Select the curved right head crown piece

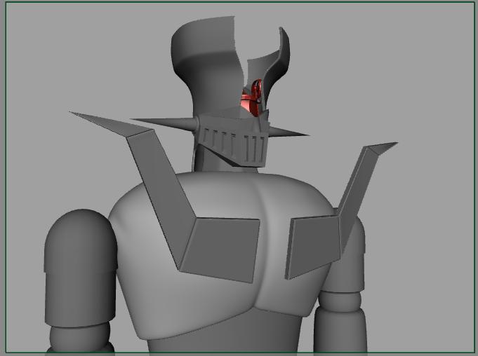(x=273, y=65)
